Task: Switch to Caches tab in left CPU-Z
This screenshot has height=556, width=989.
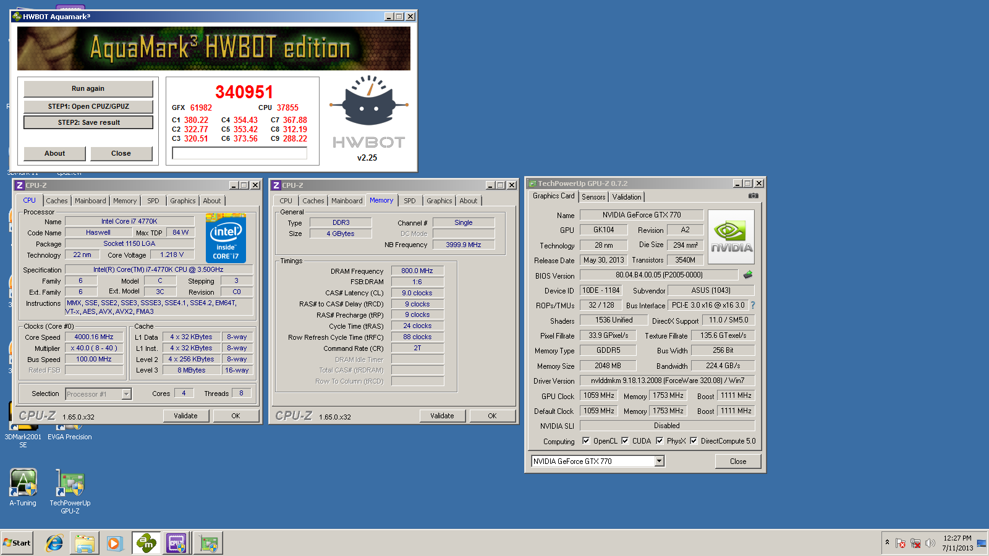Action: coord(57,201)
